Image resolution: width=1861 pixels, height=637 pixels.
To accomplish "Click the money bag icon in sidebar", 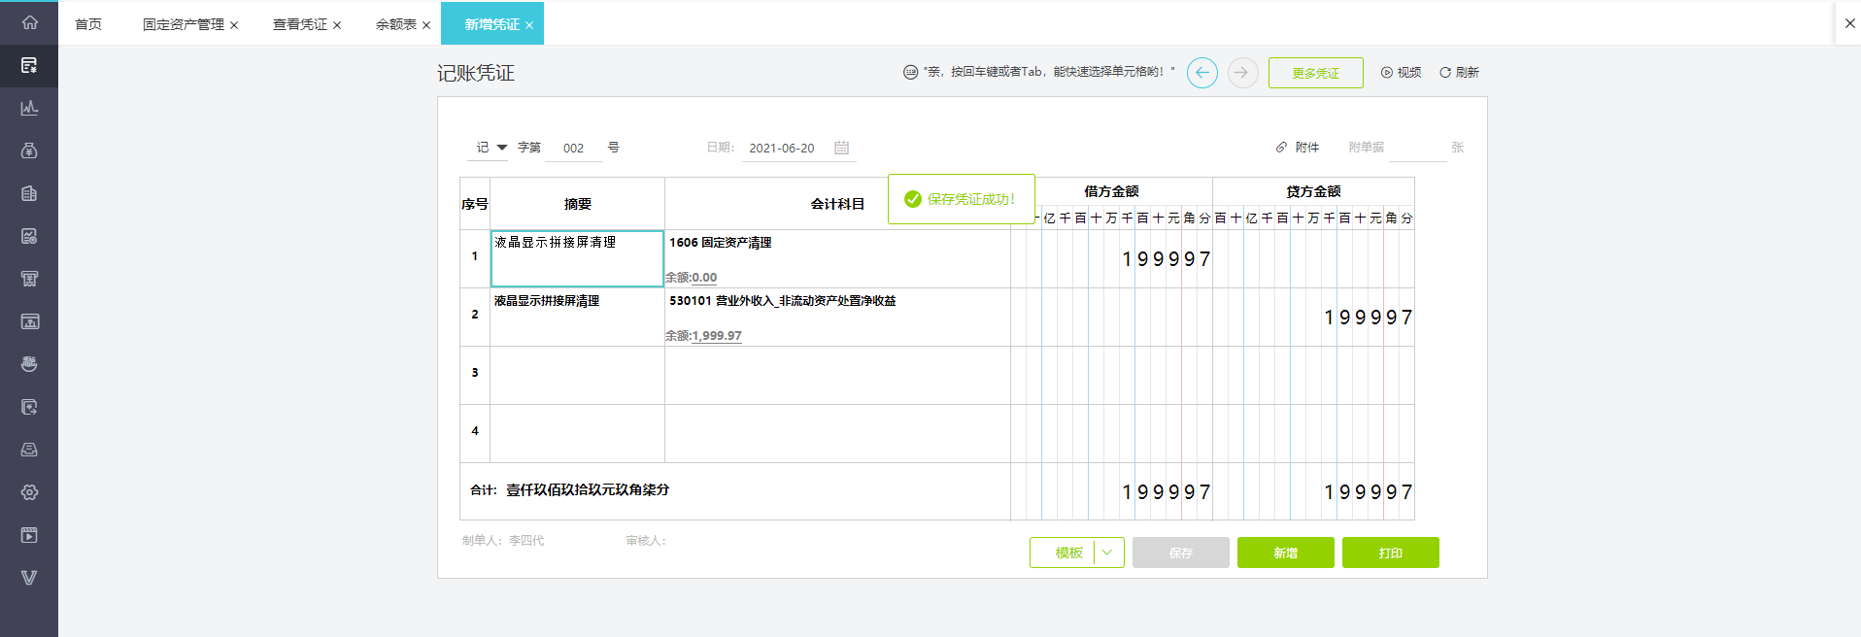I will tap(29, 151).
